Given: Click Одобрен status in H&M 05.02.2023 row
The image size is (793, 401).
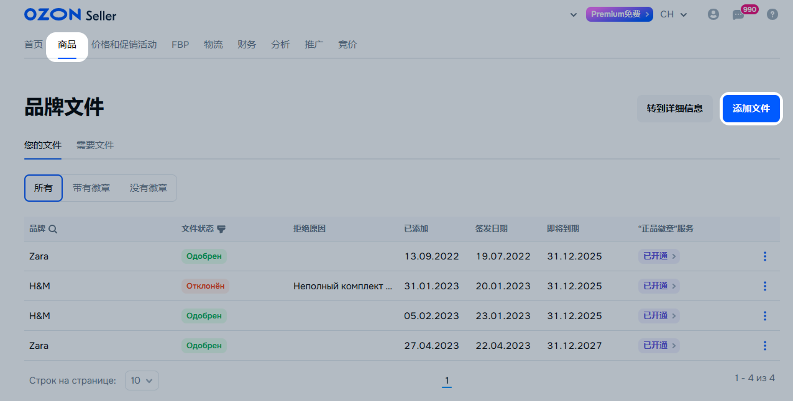Looking at the screenshot, I should (204, 316).
